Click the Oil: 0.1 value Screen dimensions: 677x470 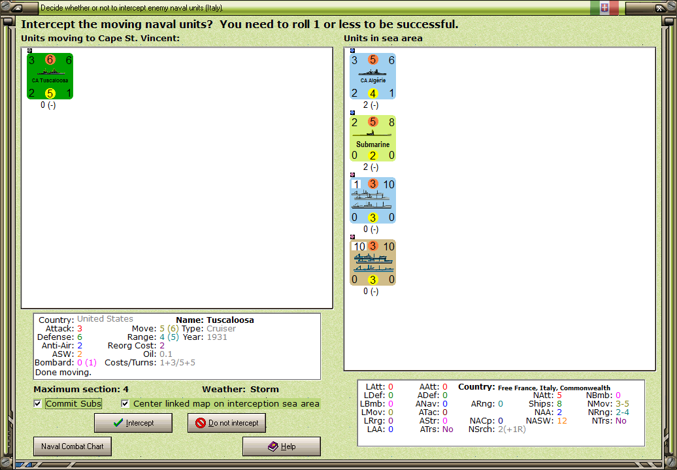(166, 354)
